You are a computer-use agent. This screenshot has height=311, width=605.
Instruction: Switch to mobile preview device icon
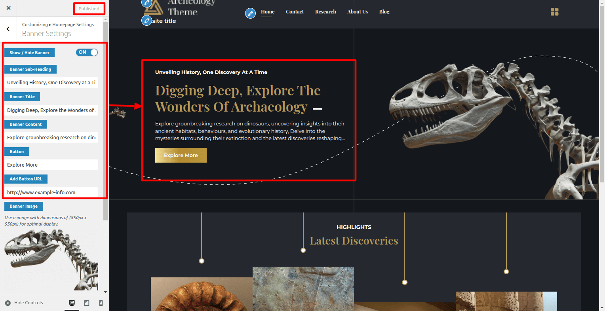pos(101,303)
